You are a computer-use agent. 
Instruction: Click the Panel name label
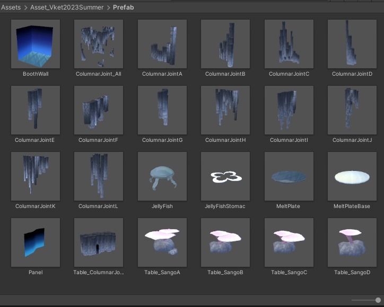[36, 272]
